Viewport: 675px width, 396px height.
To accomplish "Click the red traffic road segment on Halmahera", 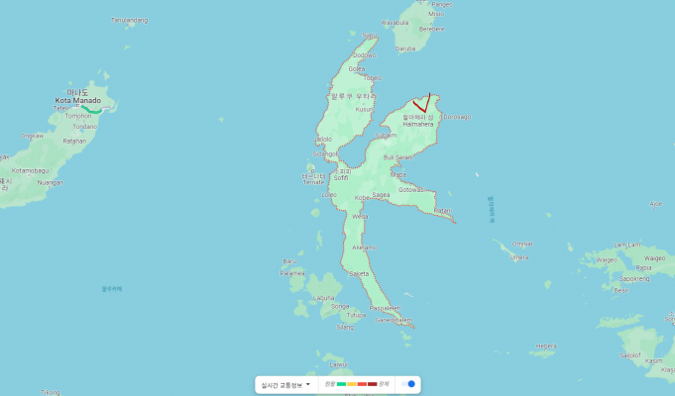I will (419, 107).
